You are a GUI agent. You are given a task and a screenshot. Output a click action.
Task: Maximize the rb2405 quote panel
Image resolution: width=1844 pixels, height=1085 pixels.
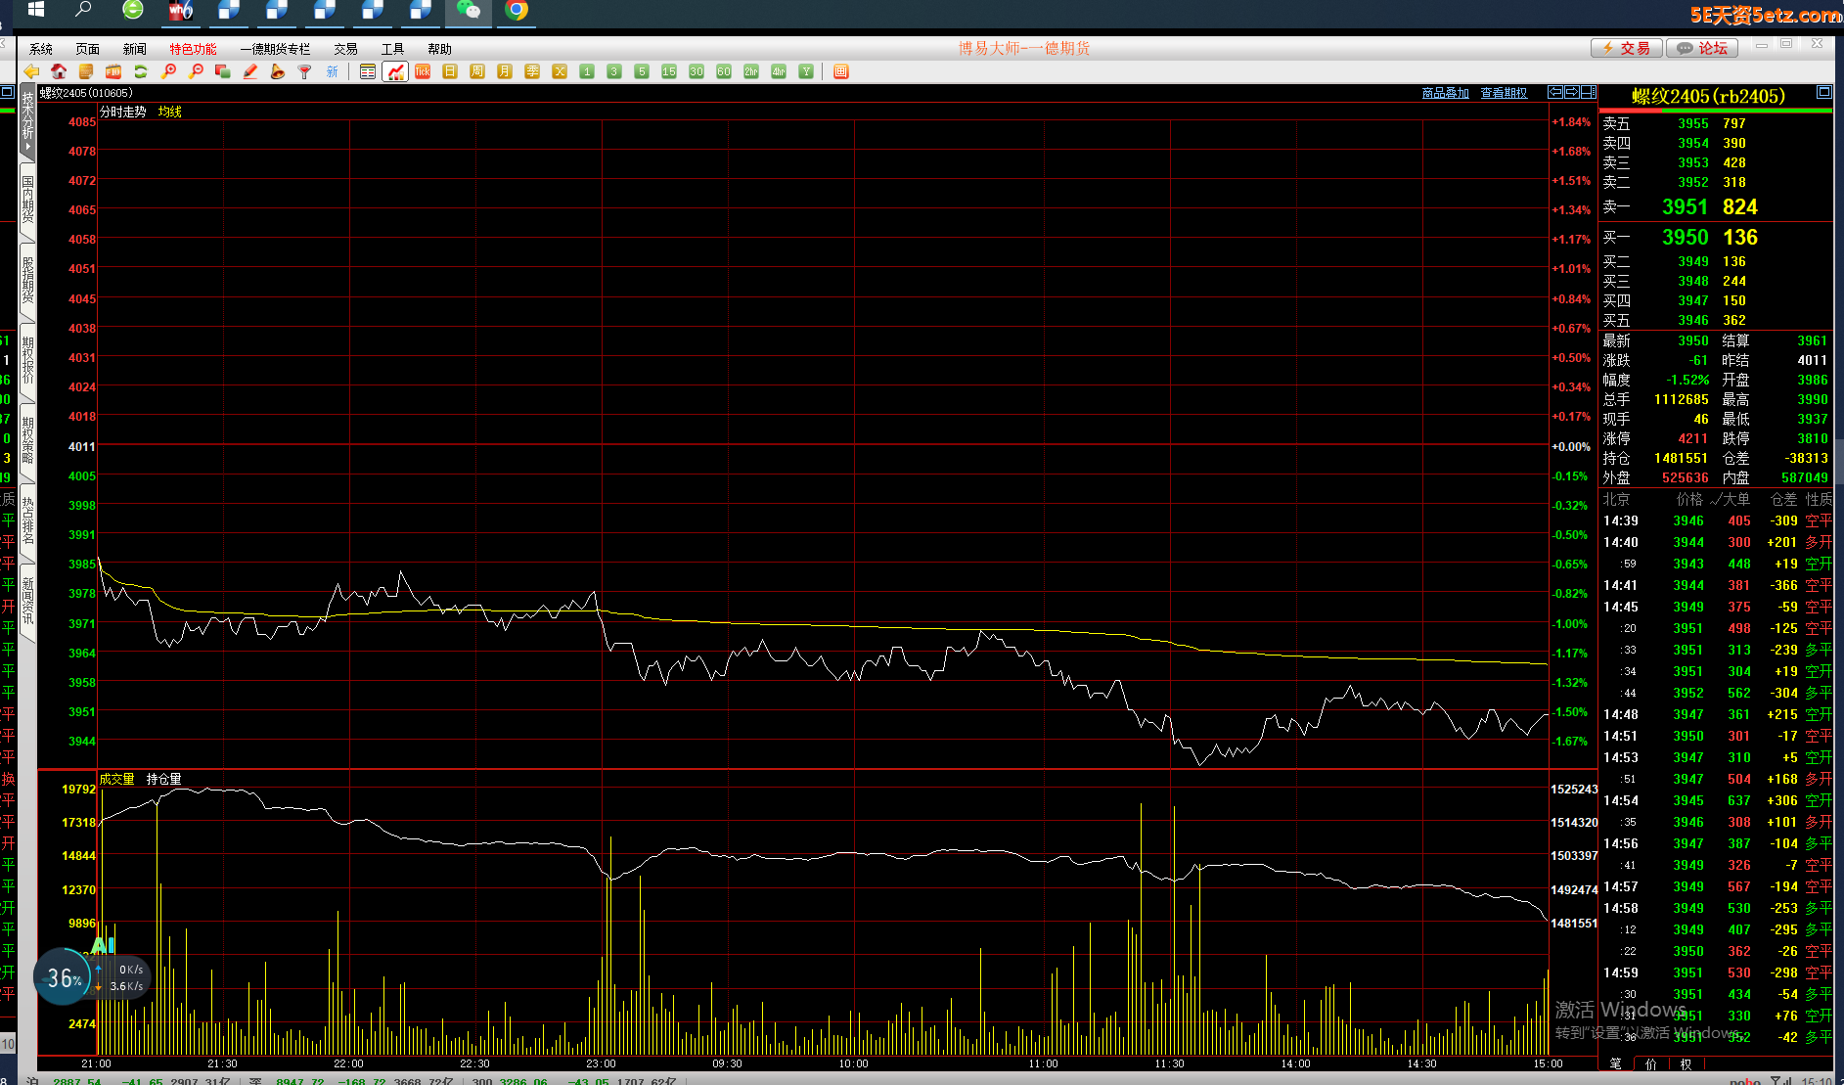(1823, 92)
